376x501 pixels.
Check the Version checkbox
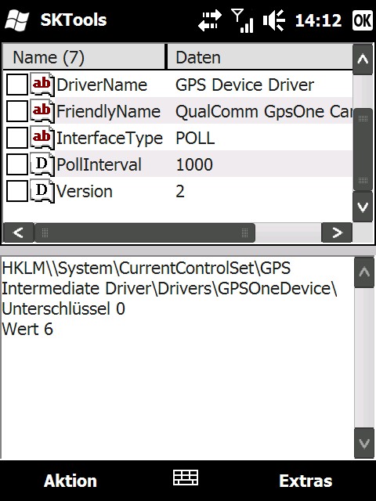coord(17,191)
